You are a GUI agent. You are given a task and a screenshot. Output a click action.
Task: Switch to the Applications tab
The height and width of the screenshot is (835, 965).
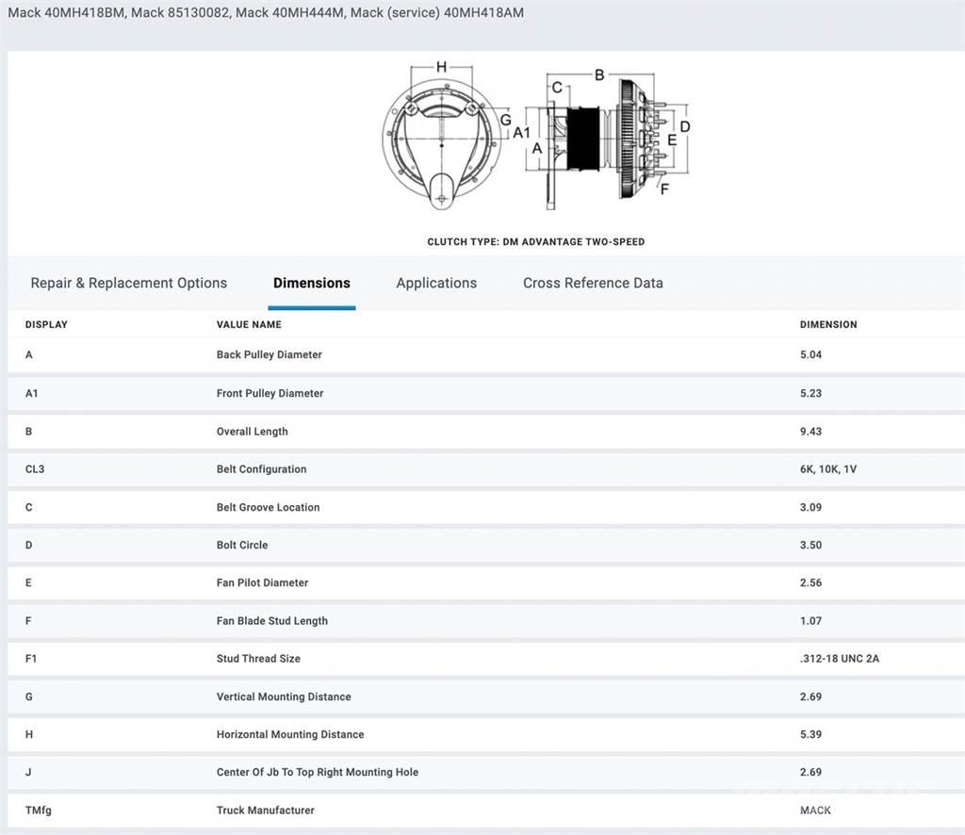tap(436, 283)
